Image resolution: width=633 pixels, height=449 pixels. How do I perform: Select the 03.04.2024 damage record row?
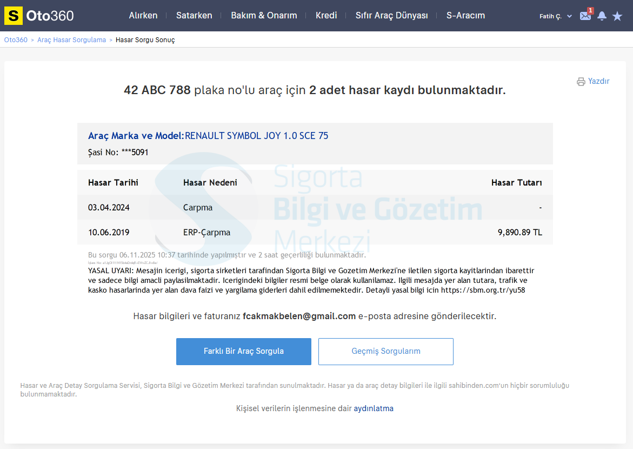point(315,208)
